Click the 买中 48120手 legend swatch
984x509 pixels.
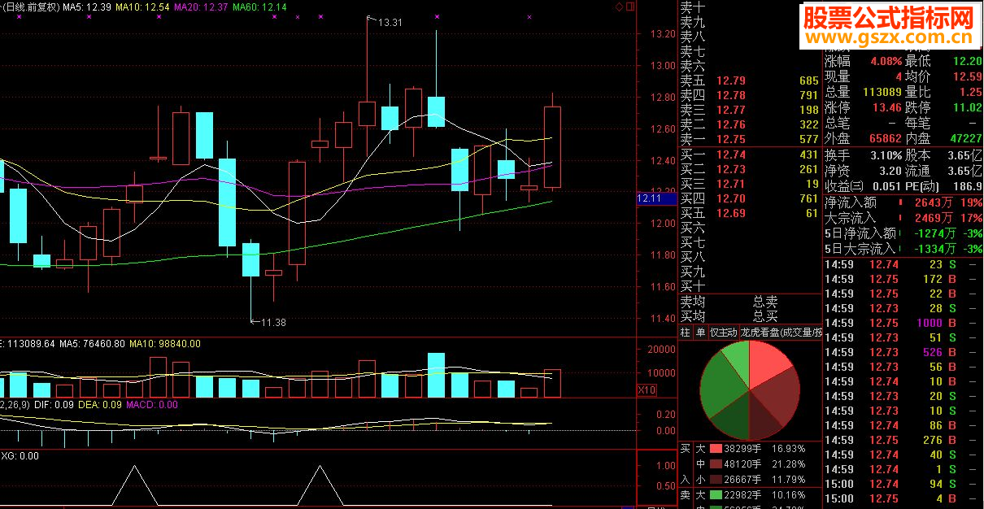(716, 464)
